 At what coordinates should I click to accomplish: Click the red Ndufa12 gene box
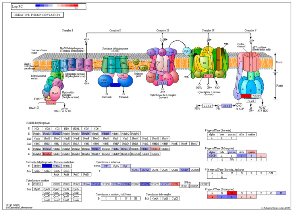[155, 149]
